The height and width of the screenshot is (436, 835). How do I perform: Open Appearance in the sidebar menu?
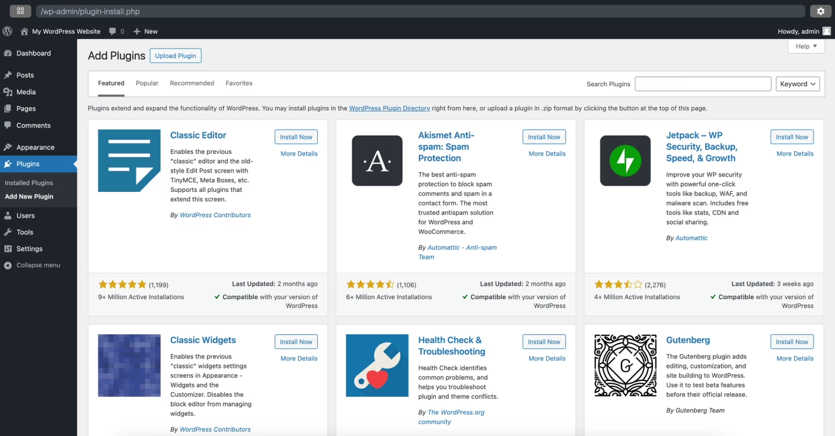[35, 148]
